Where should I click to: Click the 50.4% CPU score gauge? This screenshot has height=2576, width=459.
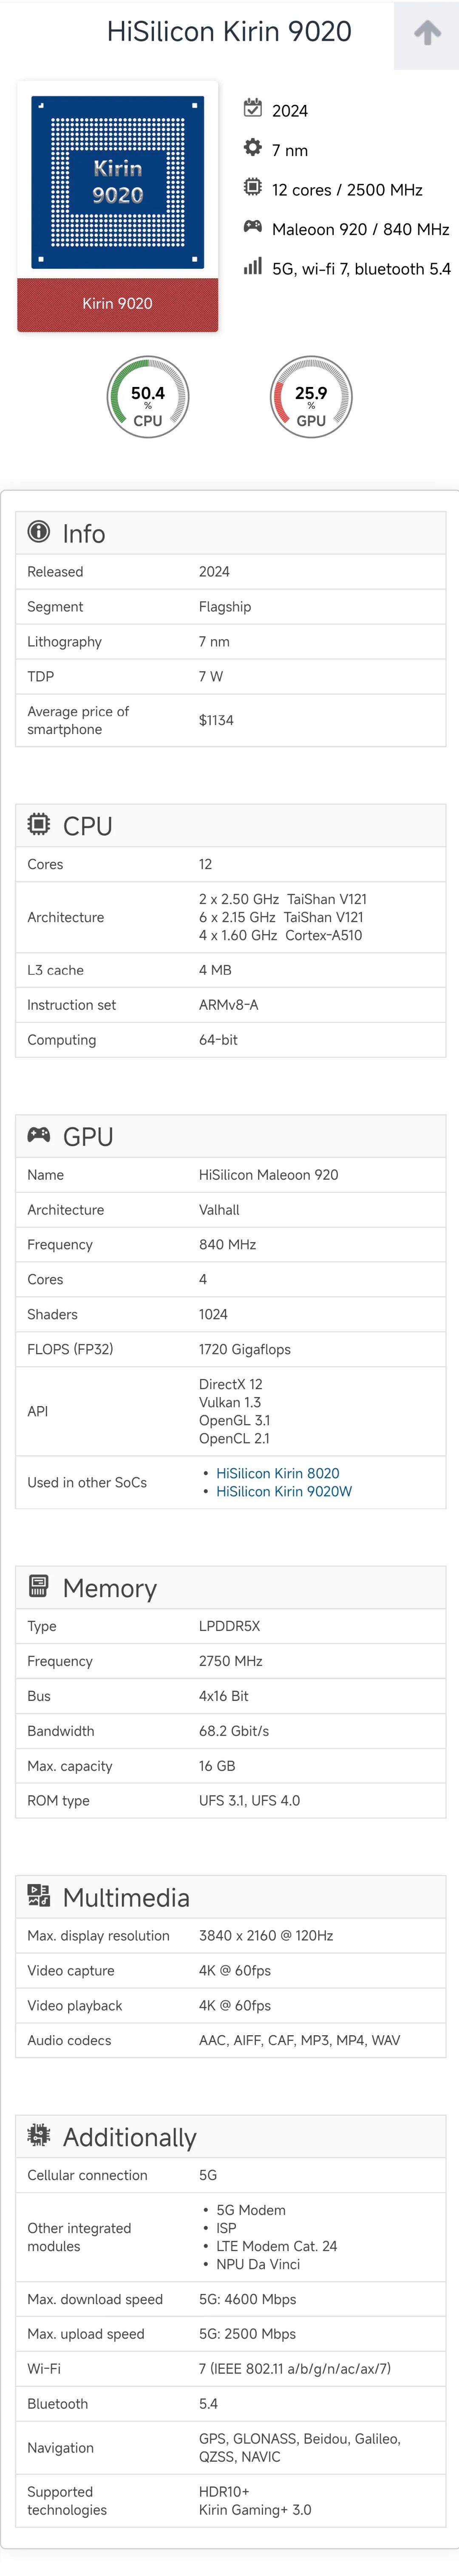coord(148,397)
